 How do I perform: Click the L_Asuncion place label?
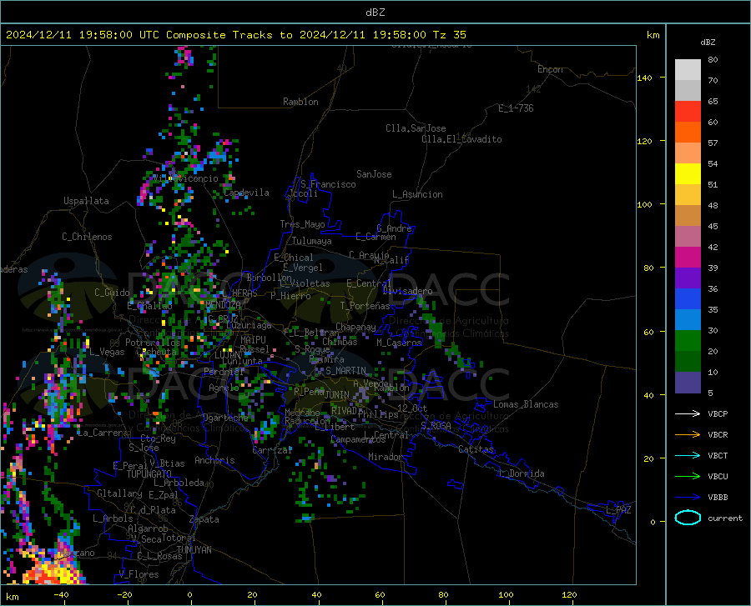coord(417,194)
